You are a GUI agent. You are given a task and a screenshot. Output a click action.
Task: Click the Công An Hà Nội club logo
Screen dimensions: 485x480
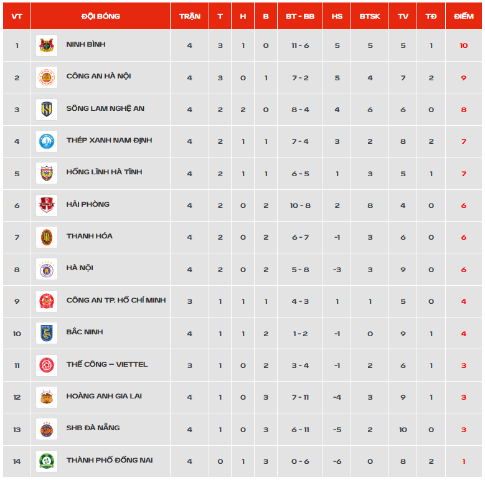47,77
